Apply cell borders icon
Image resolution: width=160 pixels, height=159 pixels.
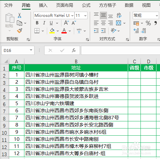(x=37, y=31)
